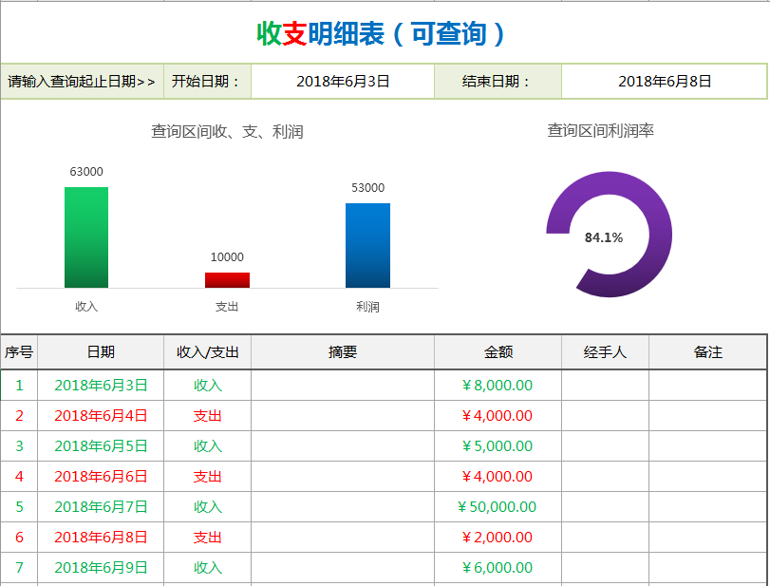Select serial number 7 cell
Image resolution: width=770 pixels, height=586 pixels.
[19, 568]
